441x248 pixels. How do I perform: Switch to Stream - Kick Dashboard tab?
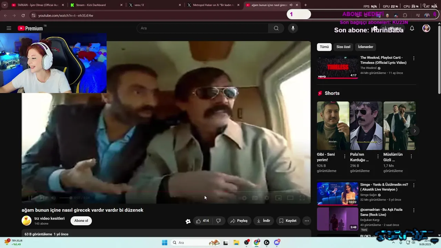[95, 5]
